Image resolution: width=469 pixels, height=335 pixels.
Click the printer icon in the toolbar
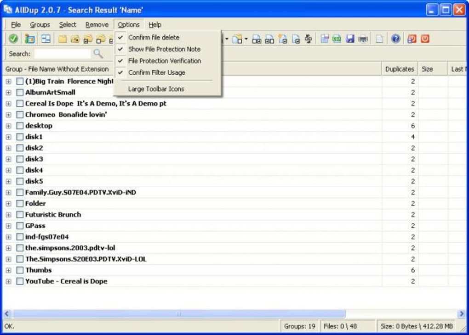pyautogui.click(x=363, y=39)
